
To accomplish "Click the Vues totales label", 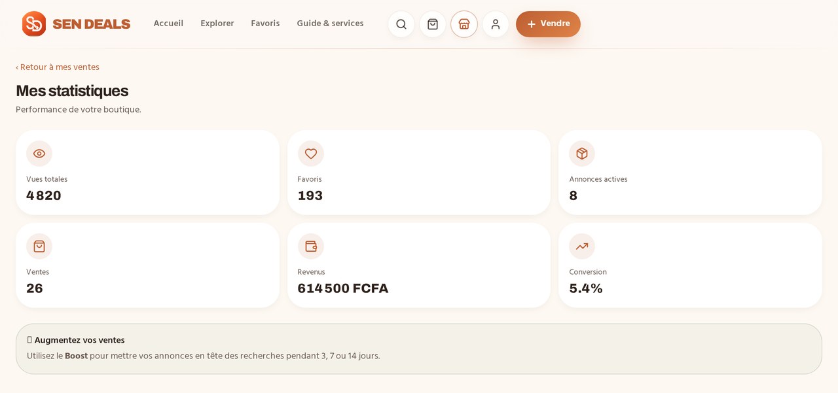I will click(46, 179).
